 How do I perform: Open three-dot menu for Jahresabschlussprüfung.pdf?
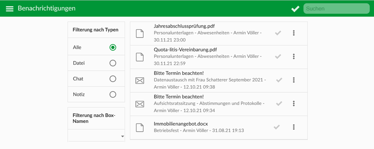tap(294, 33)
